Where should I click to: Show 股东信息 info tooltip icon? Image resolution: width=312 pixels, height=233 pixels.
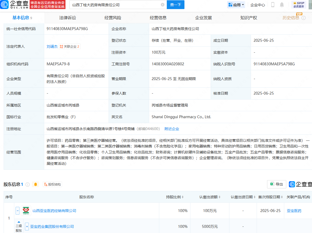point(28,185)
